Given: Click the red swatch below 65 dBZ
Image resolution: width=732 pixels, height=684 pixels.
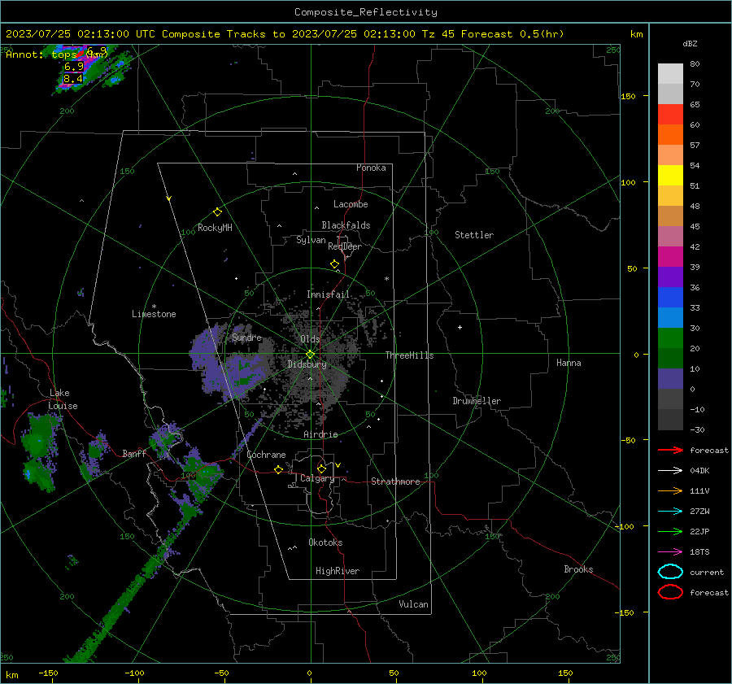Looking at the screenshot, I should (670, 114).
